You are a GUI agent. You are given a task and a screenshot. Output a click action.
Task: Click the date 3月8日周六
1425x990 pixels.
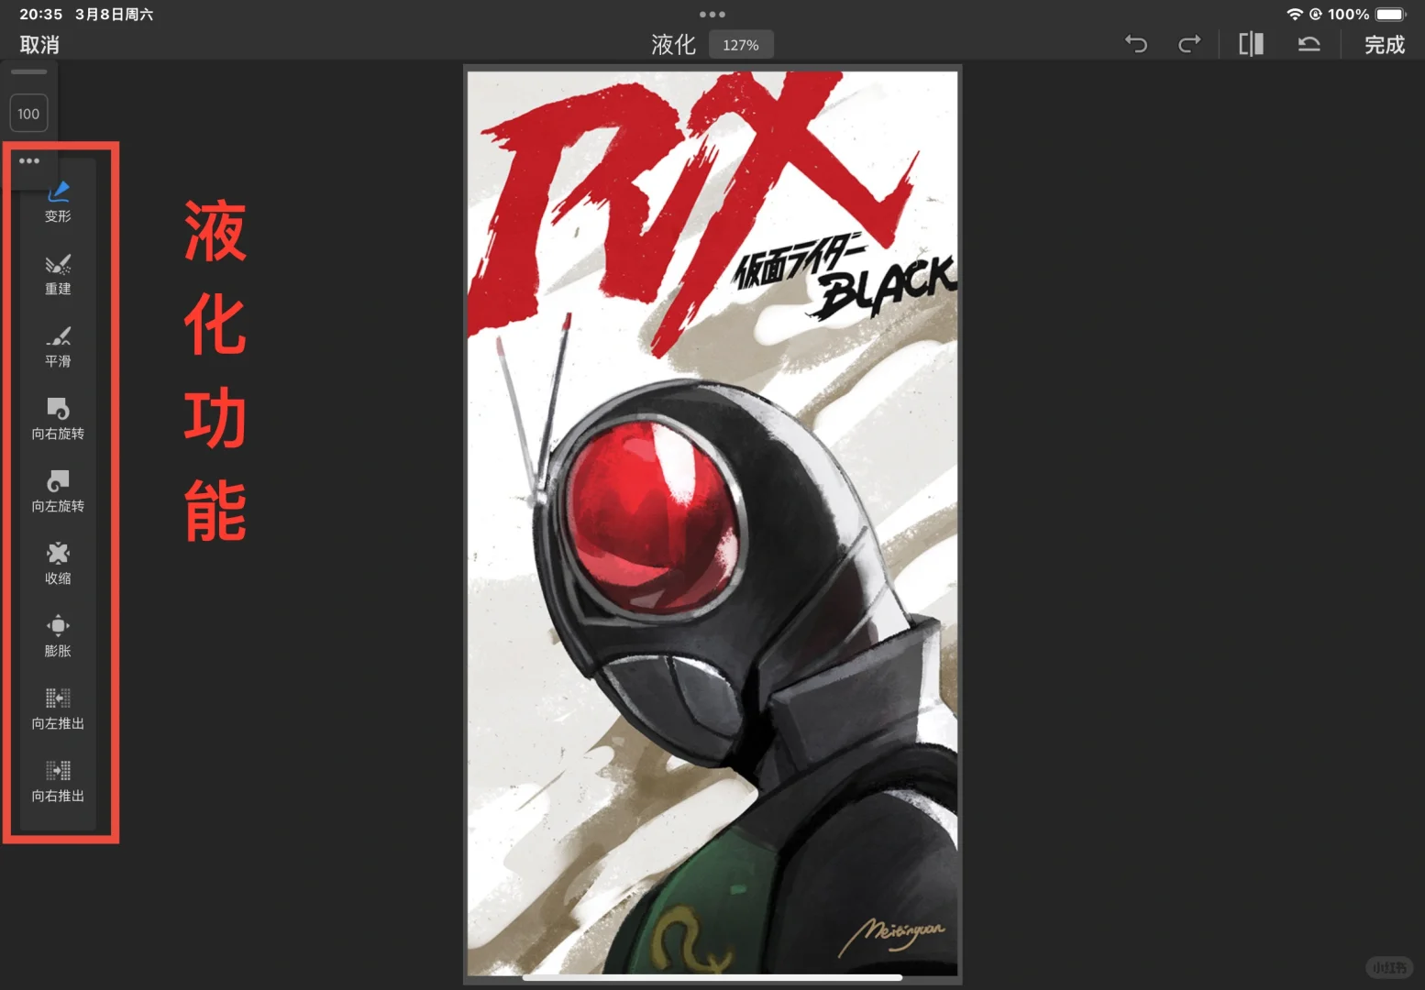[115, 14]
